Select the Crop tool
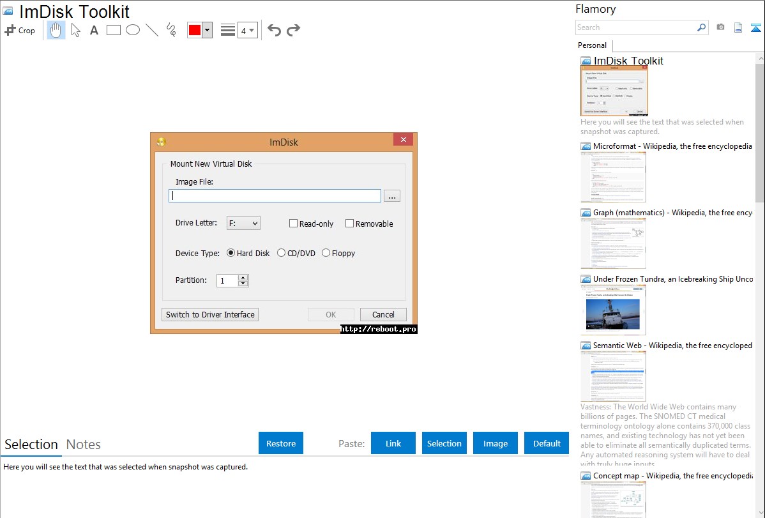Viewport: 765px width, 518px height. coord(20,30)
